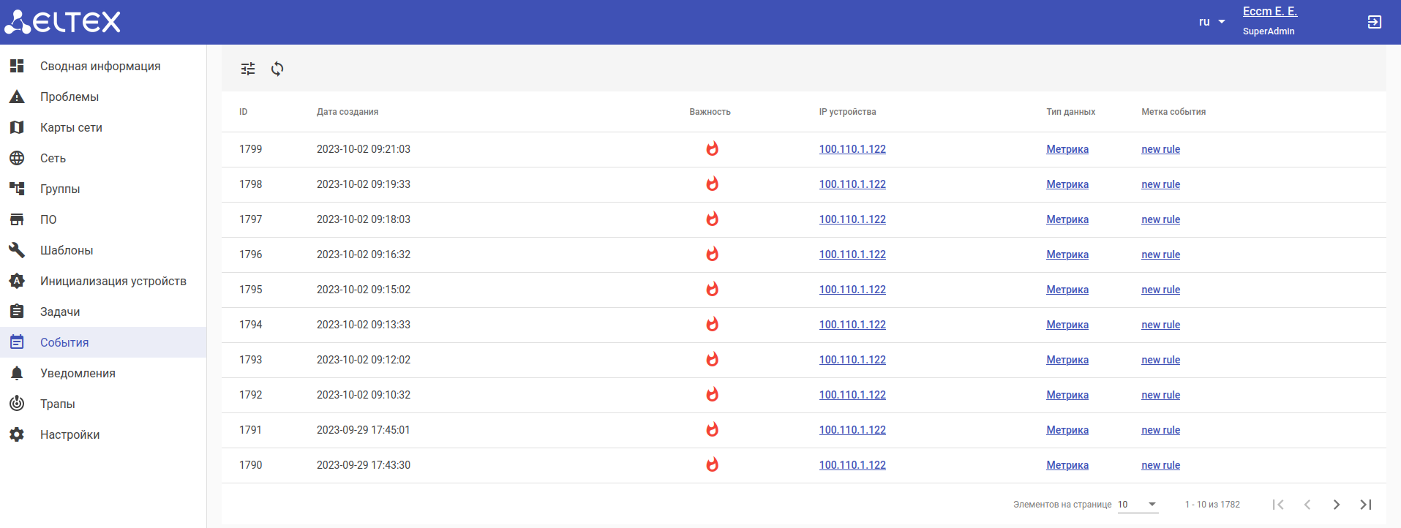Click IP 100.110.1.122 link for event 1798
Screen dimensions: 1401x528
852,184
